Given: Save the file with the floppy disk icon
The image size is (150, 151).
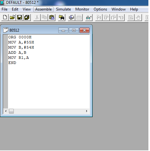Looking at the screenshot, I should click(20, 17).
